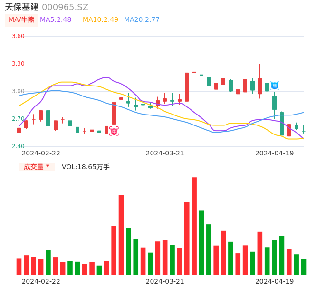Image resolution: width=326 pixels, height=288 pixels.
Task: Click the tallest green volume bar
Action: pos(201,242)
